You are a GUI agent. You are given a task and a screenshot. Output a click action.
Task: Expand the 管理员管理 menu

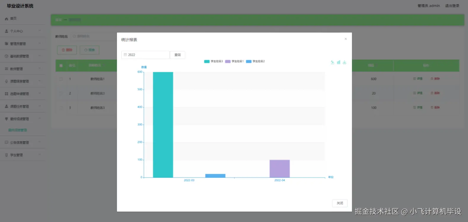(x=23, y=44)
